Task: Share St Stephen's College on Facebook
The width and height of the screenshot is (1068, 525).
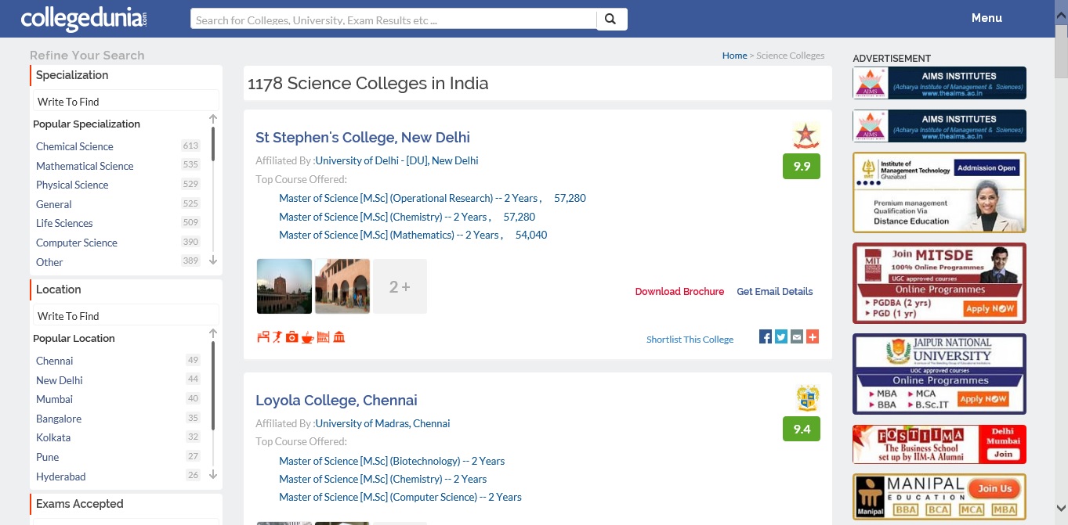Action: tap(766, 337)
